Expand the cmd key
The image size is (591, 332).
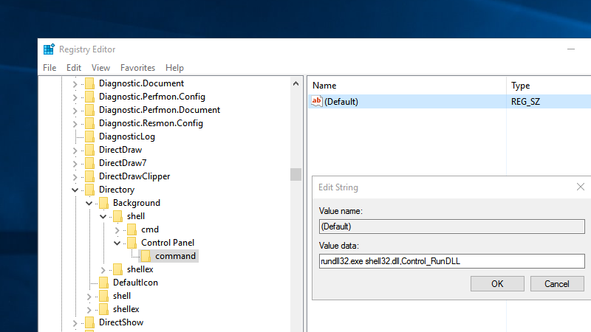point(117,230)
